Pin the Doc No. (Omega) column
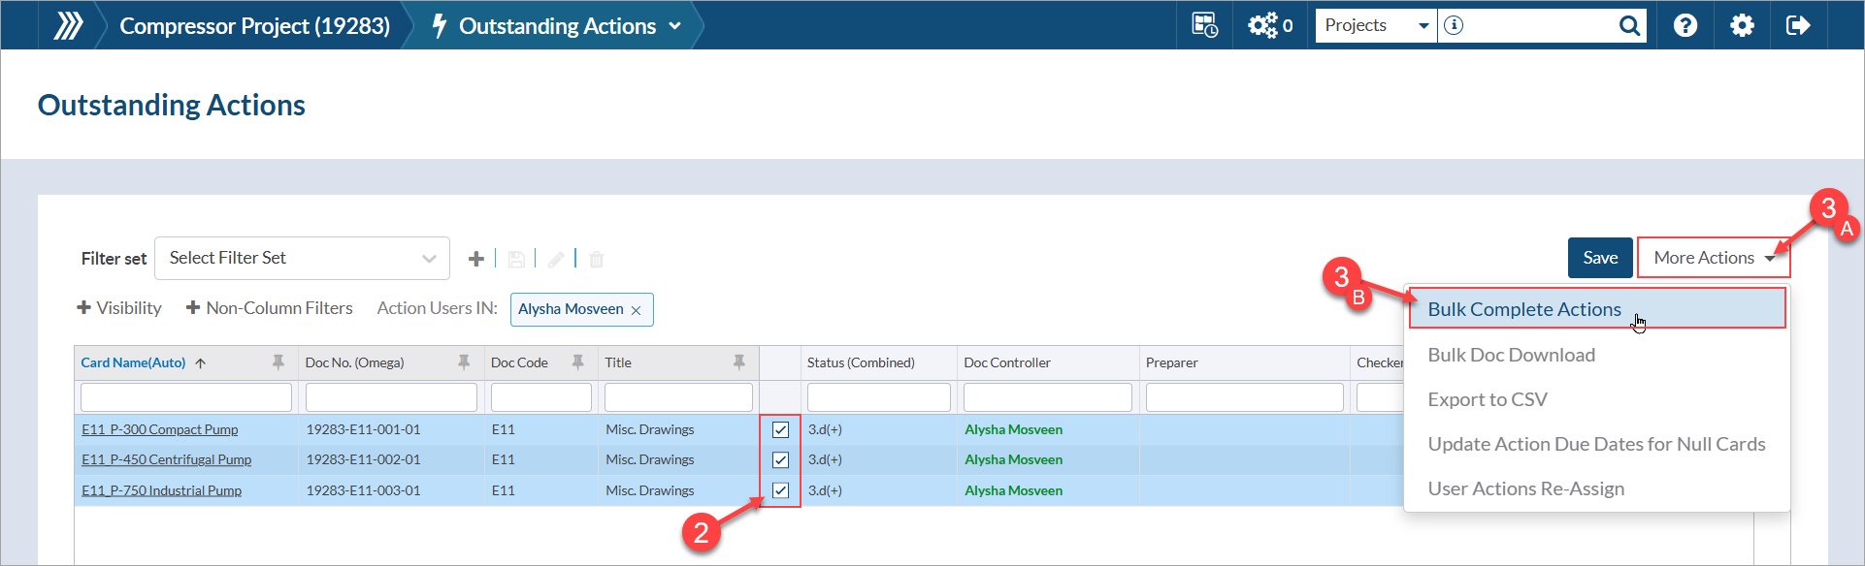Viewport: 1865px width, 566px height. click(x=464, y=362)
